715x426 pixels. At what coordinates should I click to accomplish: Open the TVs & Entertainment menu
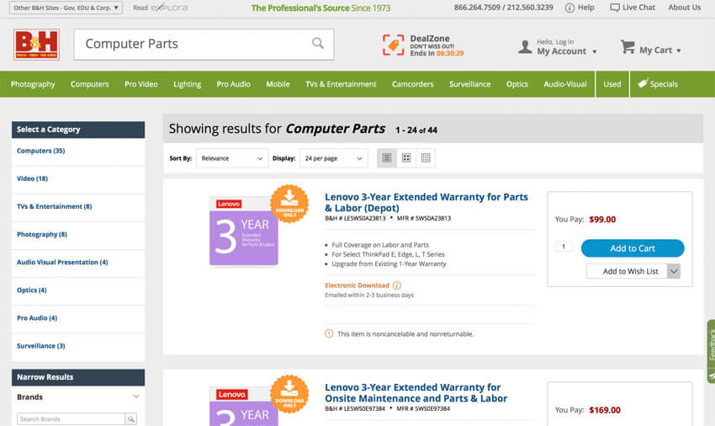(x=341, y=84)
